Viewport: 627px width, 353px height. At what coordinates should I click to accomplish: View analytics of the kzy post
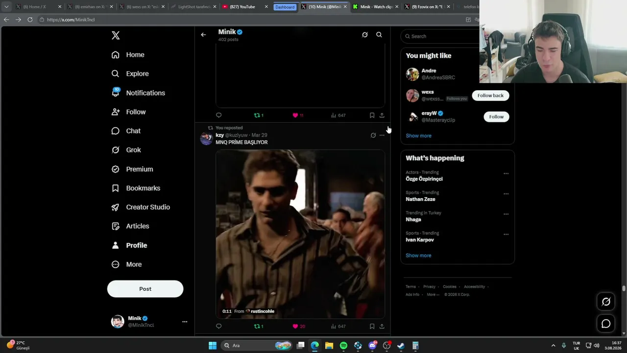pyautogui.click(x=338, y=326)
